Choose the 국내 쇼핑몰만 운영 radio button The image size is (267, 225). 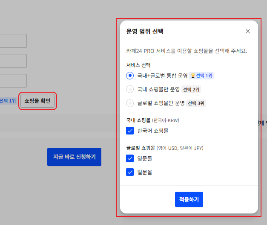130,89
